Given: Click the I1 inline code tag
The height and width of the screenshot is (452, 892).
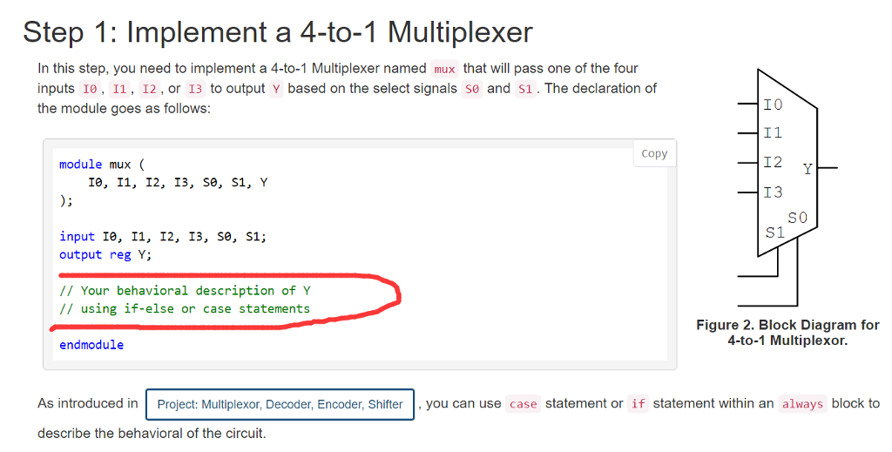Looking at the screenshot, I should (119, 89).
